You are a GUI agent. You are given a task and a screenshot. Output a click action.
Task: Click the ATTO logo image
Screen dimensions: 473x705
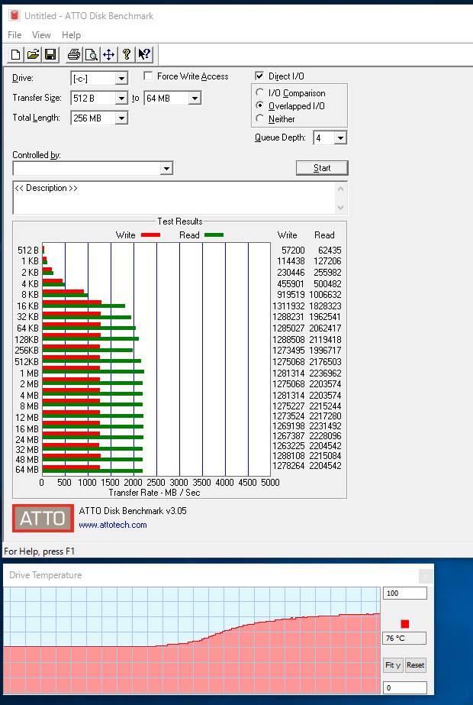[x=43, y=518]
